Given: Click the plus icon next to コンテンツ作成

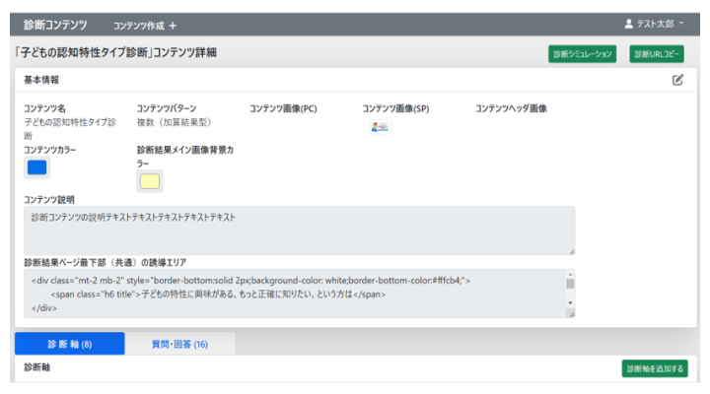Looking at the screenshot, I should click(x=173, y=26).
